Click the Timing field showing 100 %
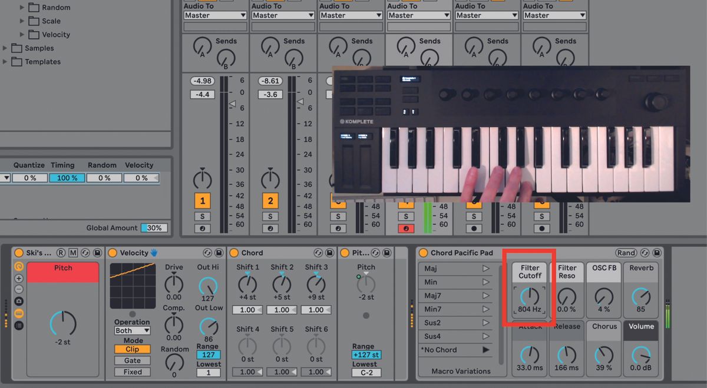The width and height of the screenshot is (707, 388). [67, 178]
